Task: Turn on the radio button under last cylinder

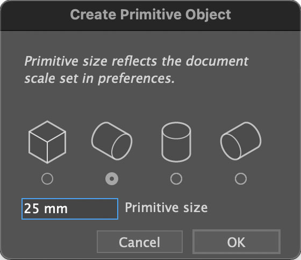Action: pyautogui.click(x=241, y=179)
